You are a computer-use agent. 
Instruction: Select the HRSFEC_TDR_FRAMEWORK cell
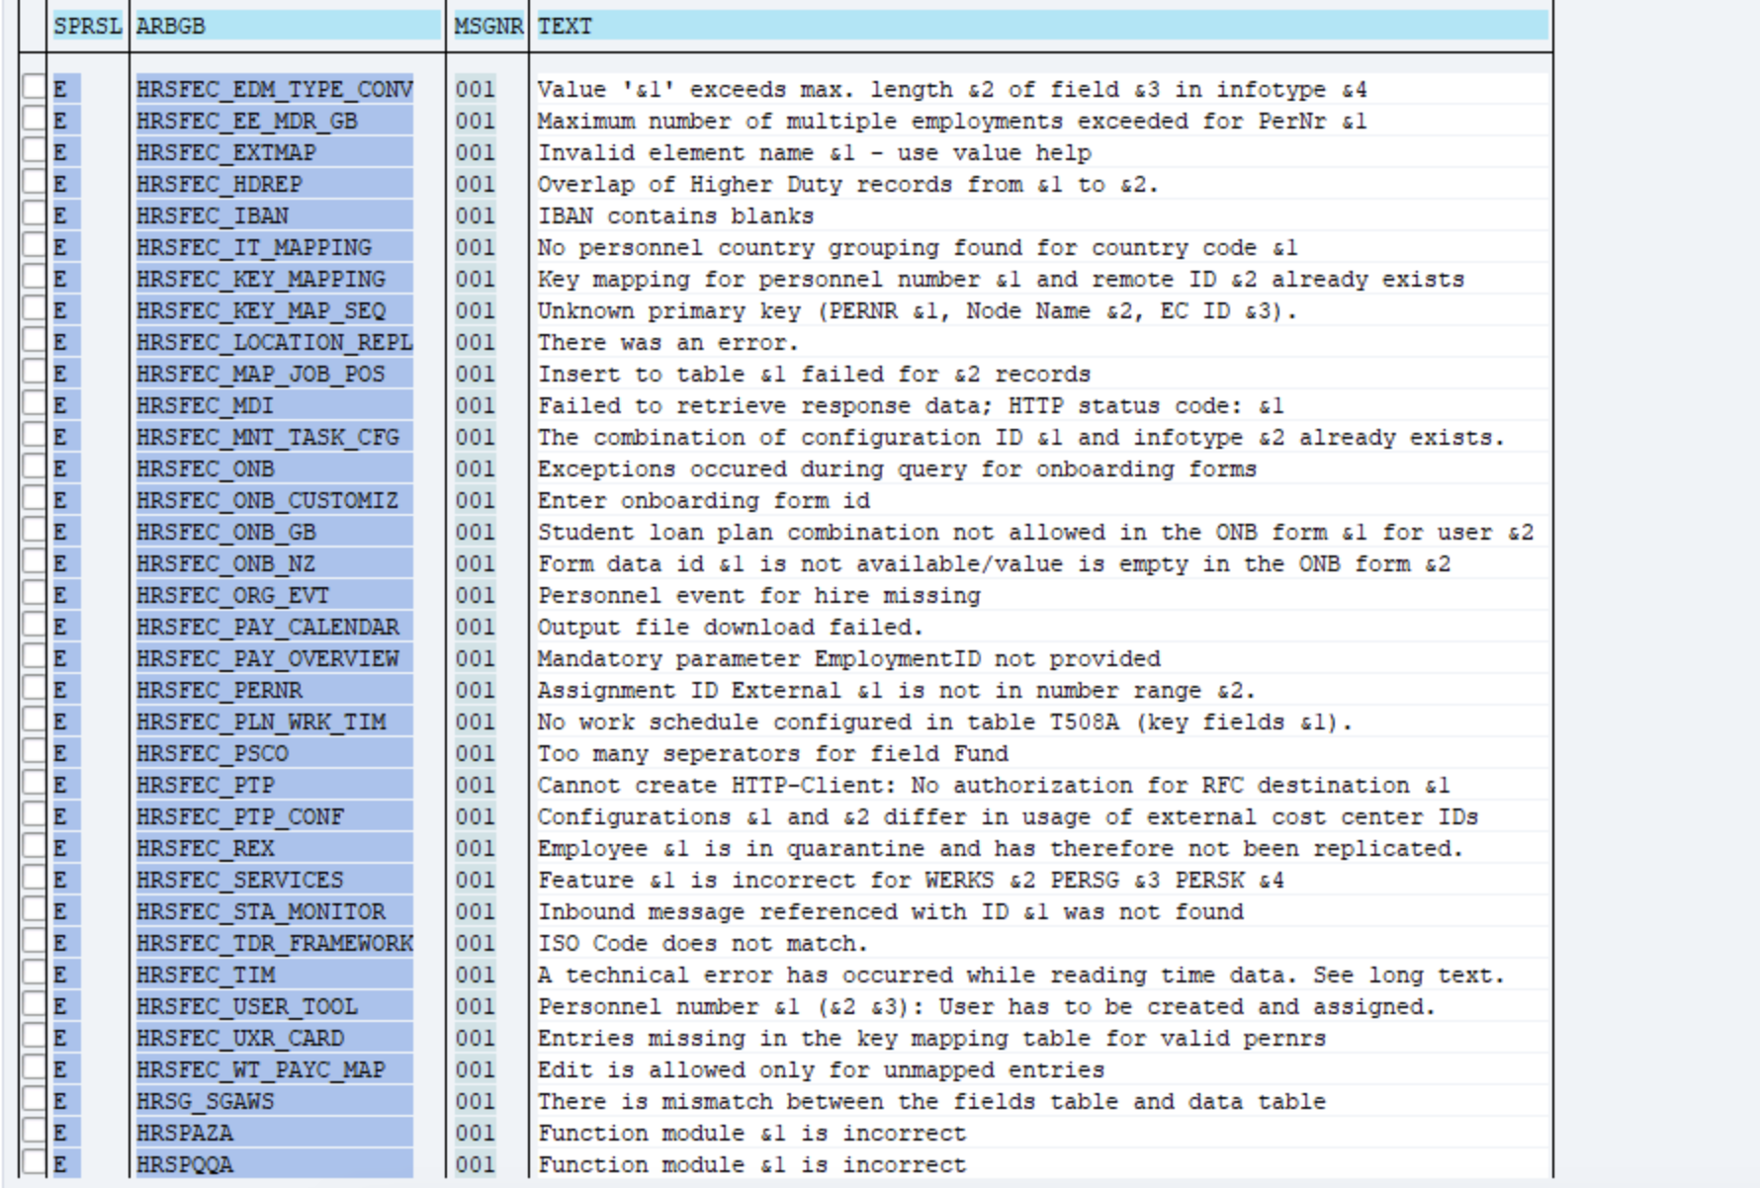[x=274, y=943]
